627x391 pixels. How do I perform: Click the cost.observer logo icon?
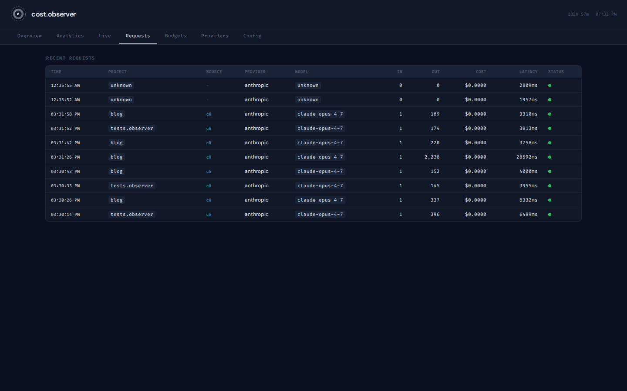pyautogui.click(x=18, y=14)
